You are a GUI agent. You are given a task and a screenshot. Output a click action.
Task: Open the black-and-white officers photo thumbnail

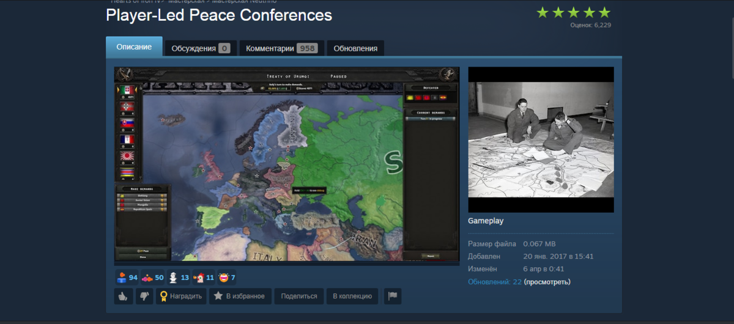pos(541,139)
